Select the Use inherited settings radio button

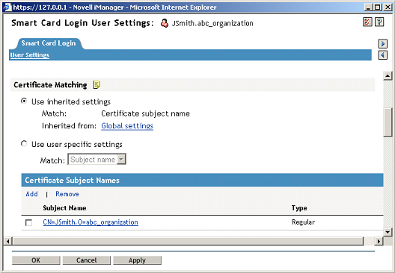coord(24,101)
